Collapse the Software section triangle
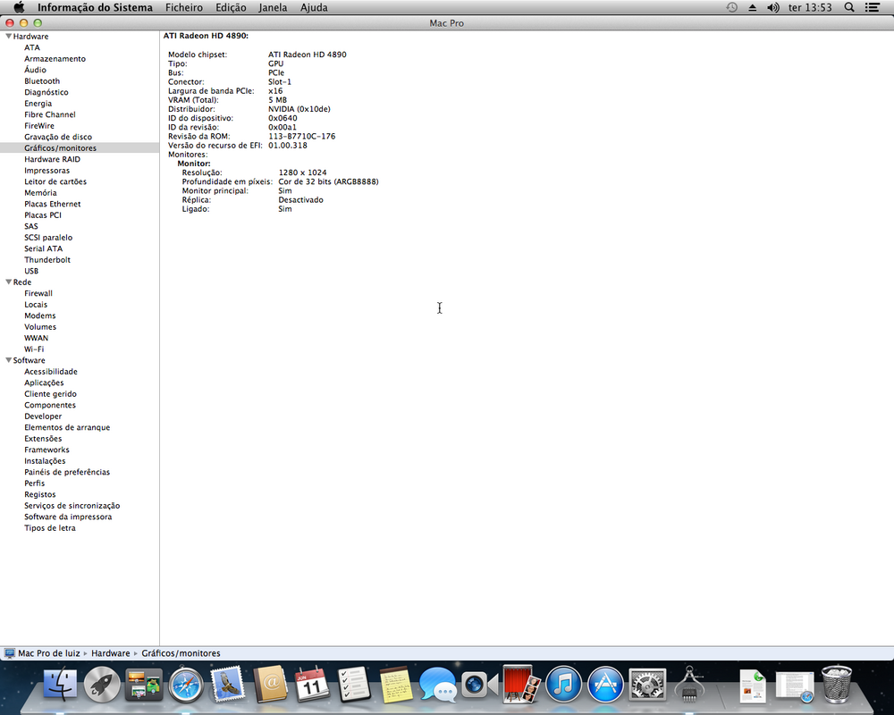 8,360
